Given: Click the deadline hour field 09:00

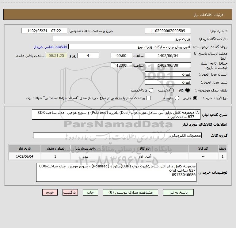Looking at the screenshot, I should tap(121, 55).
